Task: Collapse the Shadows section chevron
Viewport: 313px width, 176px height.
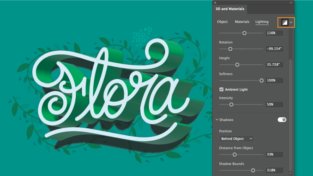Action: coord(217,120)
